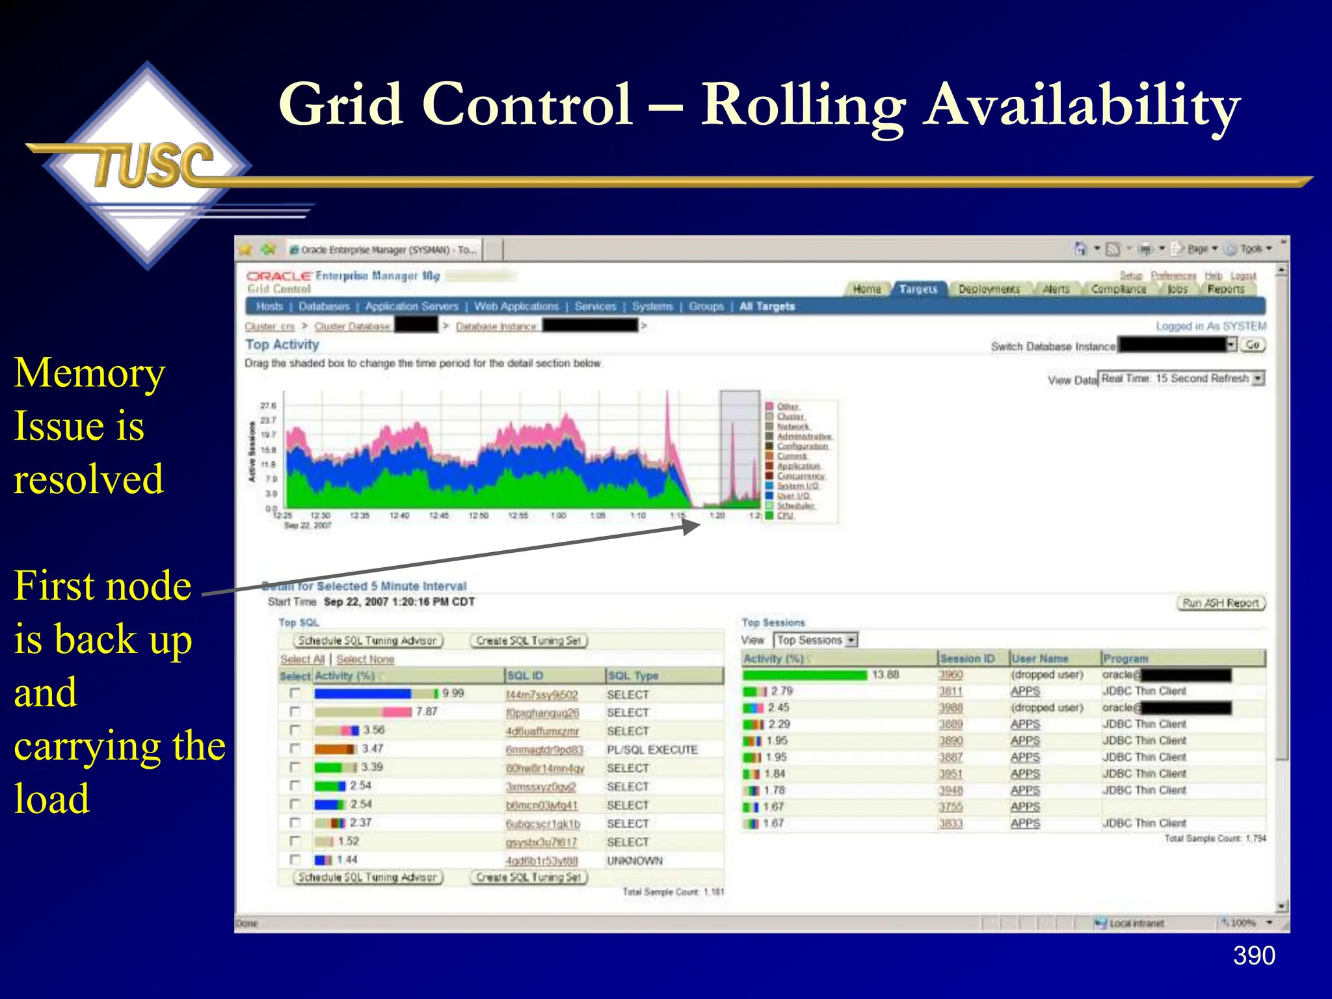Click the Go button
The height and width of the screenshot is (999, 1332).
pyautogui.click(x=1253, y=345)
